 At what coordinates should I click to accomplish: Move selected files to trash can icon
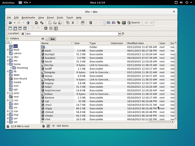tap(91, 23)
